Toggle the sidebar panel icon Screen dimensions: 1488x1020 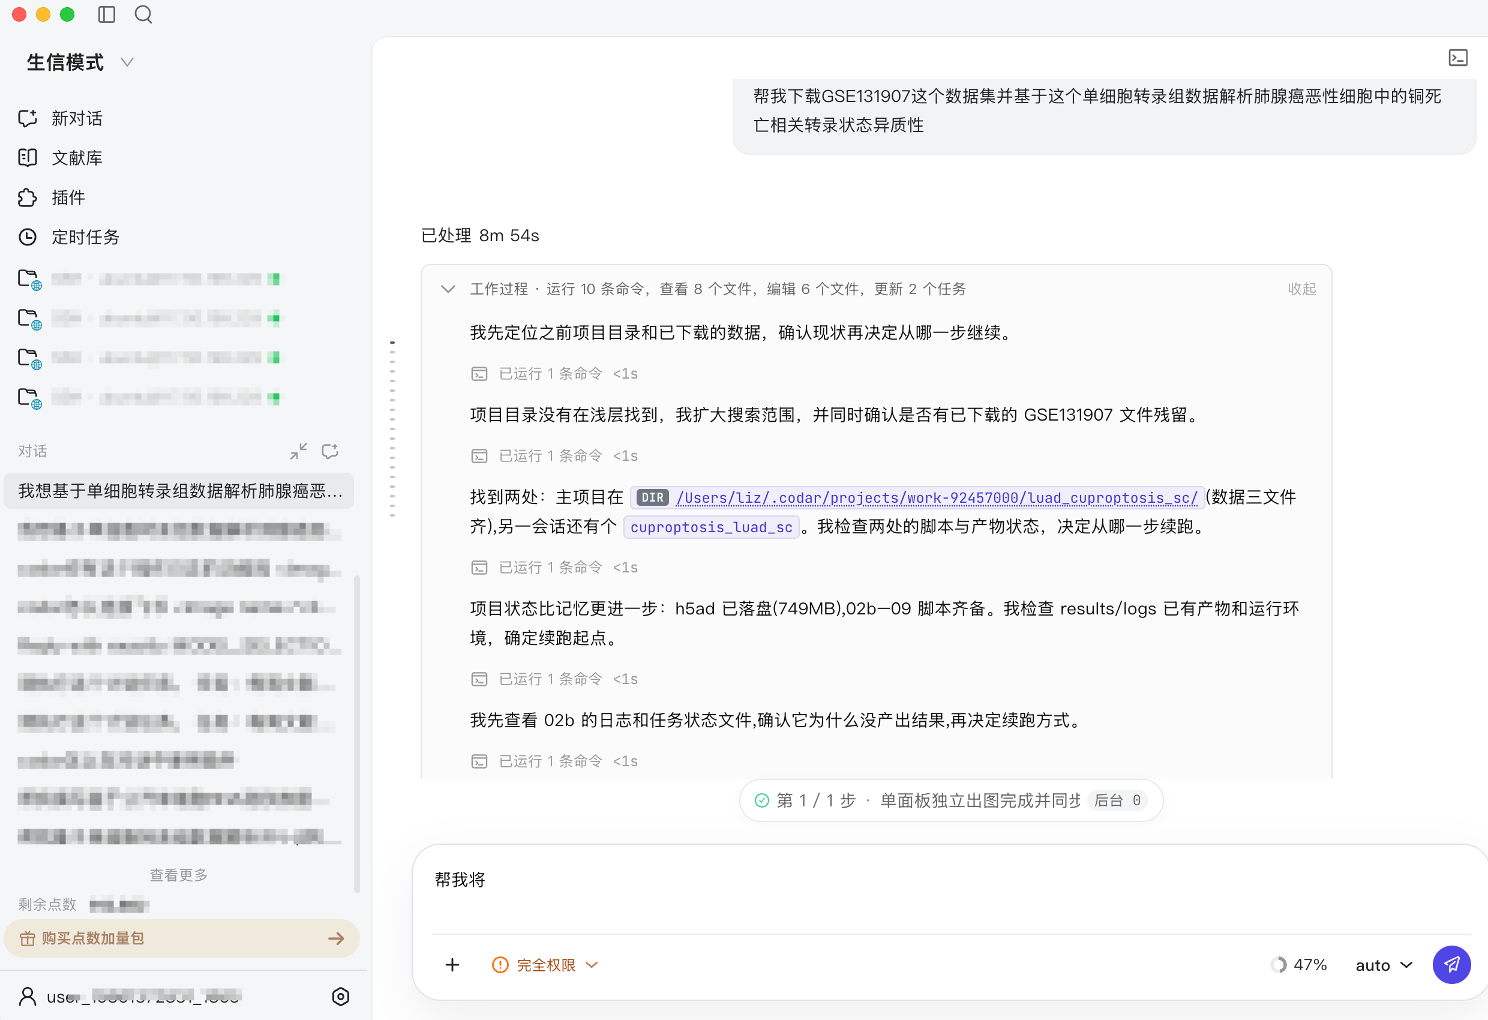pos(106,14)
